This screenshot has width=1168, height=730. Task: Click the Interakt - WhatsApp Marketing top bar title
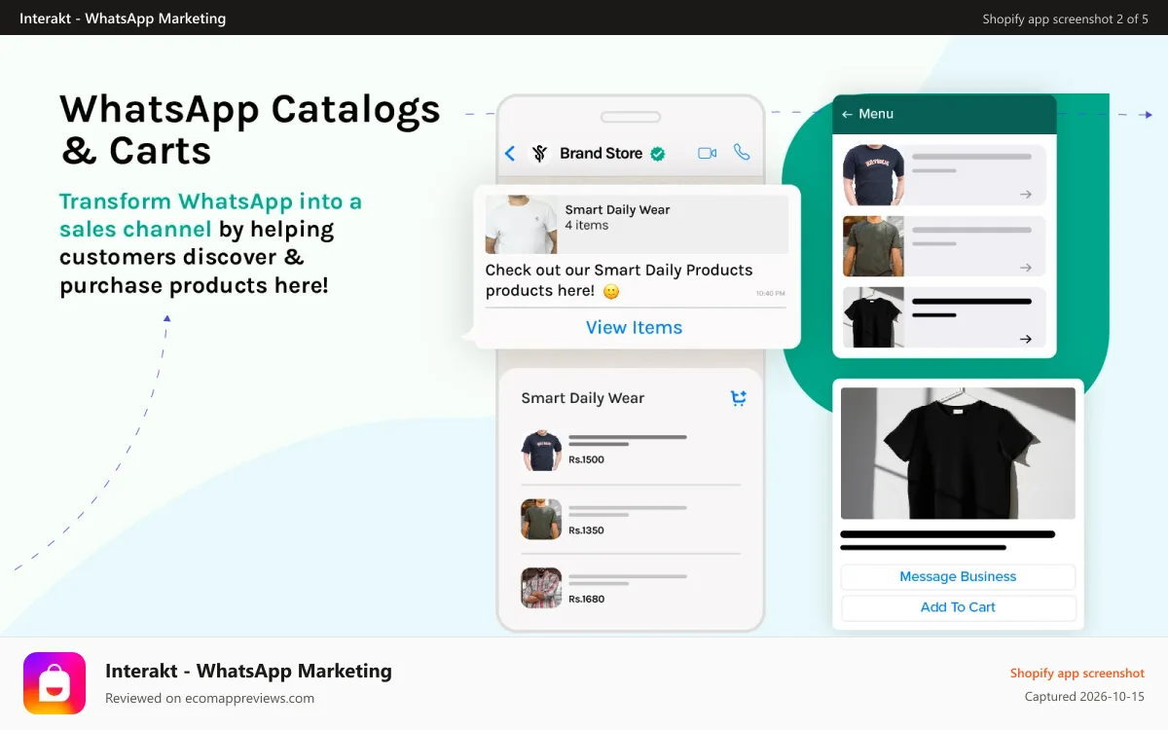click(123, 18)
